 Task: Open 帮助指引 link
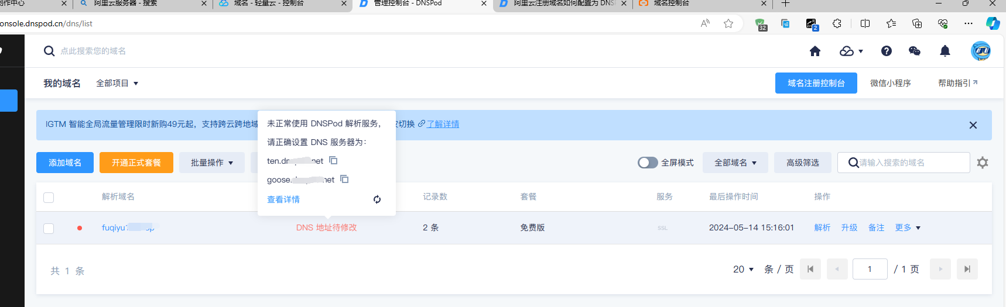coord(958,83)
